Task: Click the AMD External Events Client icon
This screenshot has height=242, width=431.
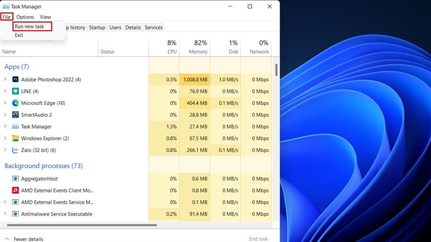Action: tap(16, 190)
